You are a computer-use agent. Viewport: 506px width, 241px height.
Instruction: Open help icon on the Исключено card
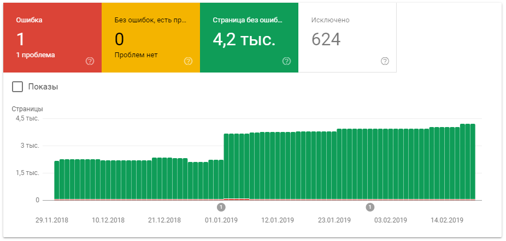pos(385,61)
